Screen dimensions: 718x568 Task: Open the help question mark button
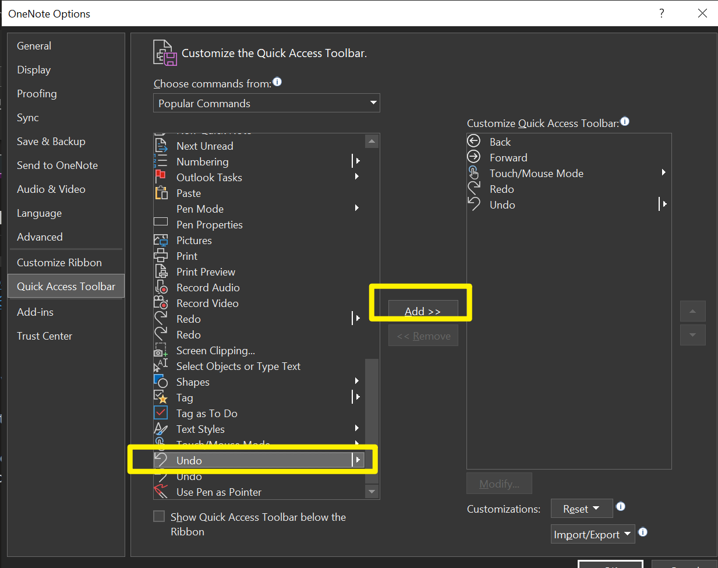(662, 13)
